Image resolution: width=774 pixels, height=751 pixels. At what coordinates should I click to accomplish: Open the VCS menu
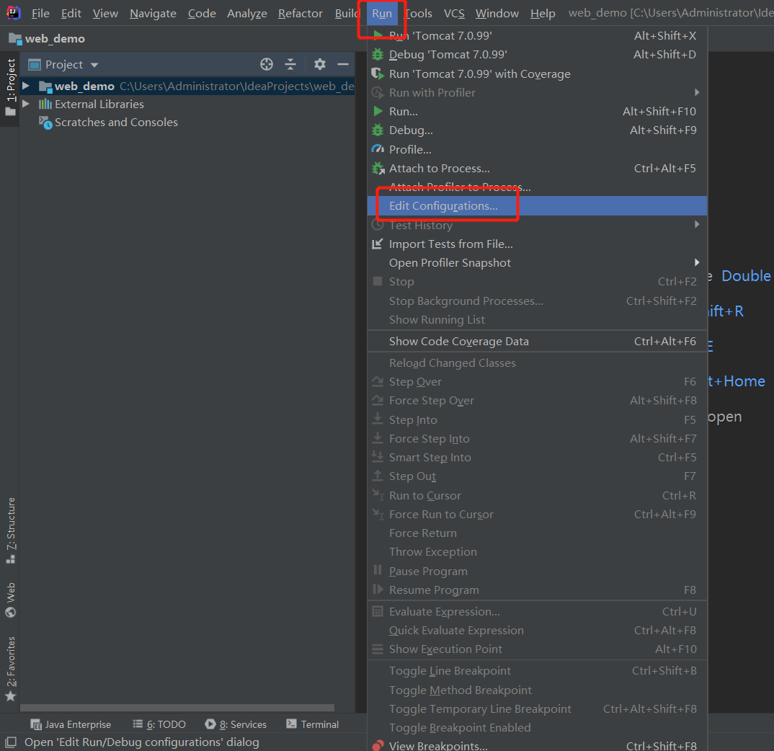coord(454,13)
